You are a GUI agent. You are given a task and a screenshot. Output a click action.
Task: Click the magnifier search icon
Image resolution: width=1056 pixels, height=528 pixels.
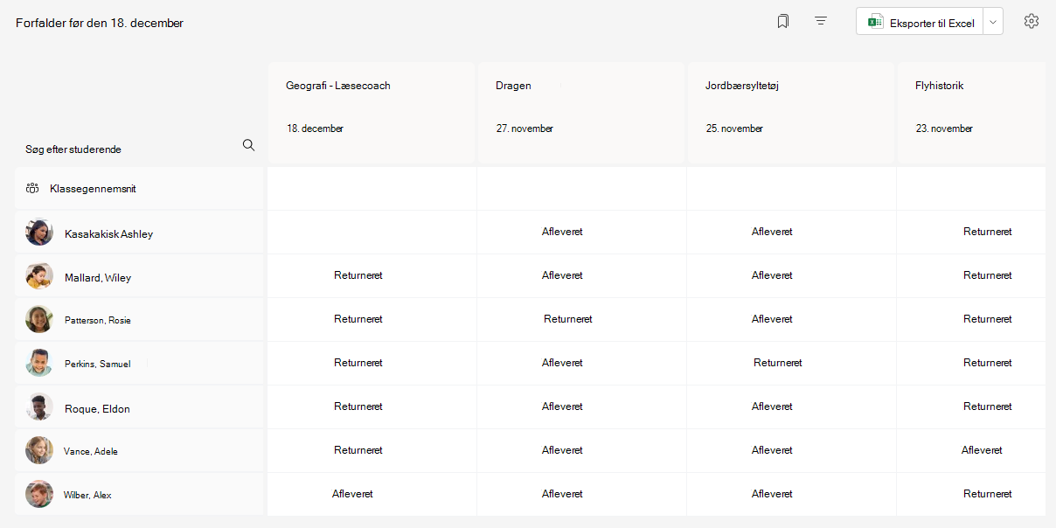pyautogui.click(x=248, y=145)
